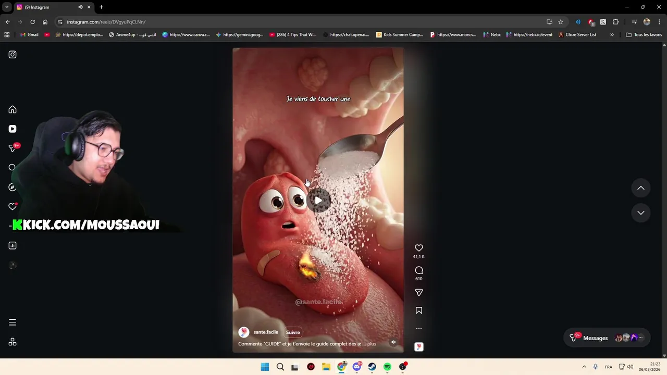Image resolution: width=667 pixels, height=375 pixels.
Task: Open the FRA language switcher
Action: [x=609, y=367]
